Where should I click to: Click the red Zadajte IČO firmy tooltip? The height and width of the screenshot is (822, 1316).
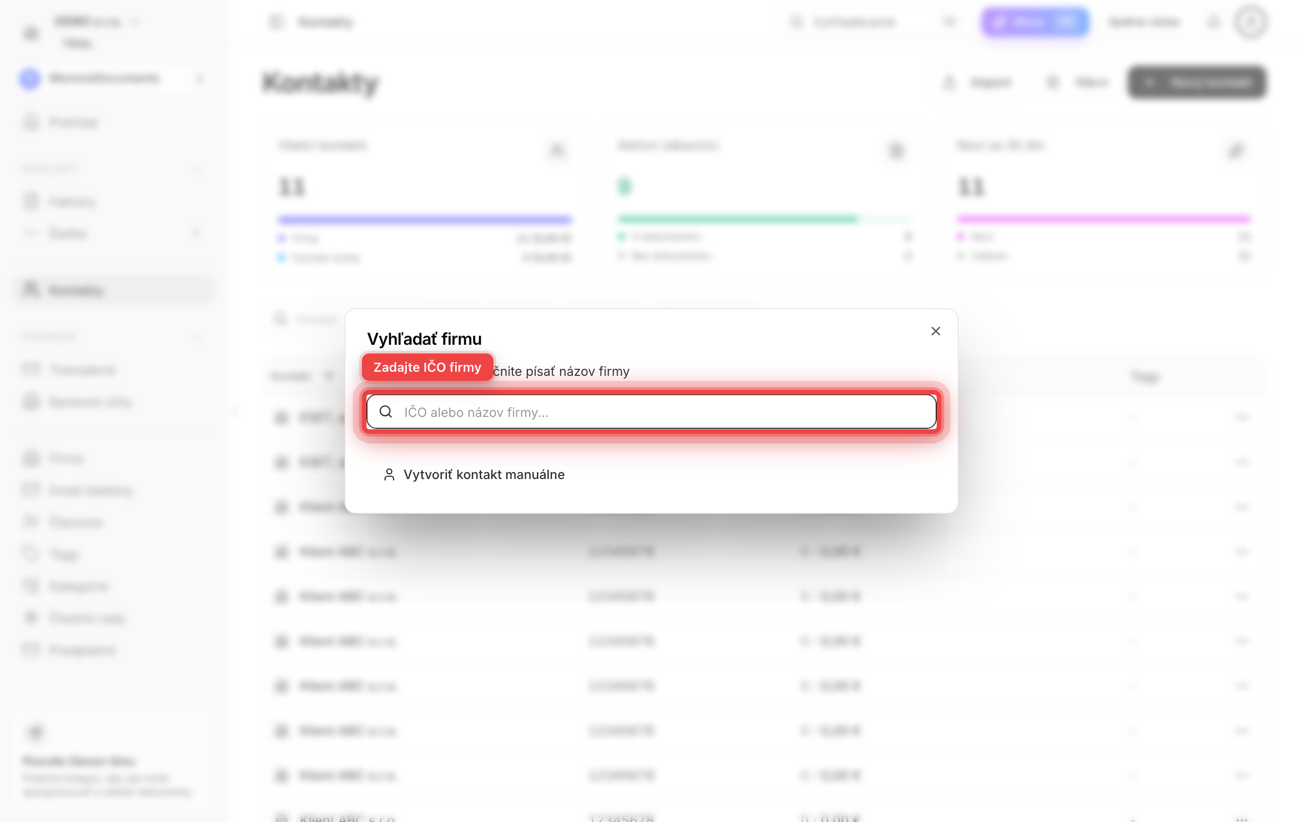pyautogui.click(x=427, y=367)
